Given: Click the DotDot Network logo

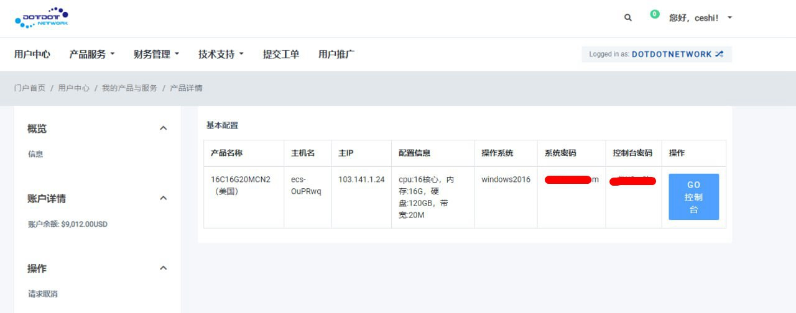Looking at the screenshot, I should (x=41, y=18).
